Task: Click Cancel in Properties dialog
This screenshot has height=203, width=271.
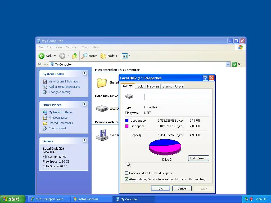Action: [182, 188]
